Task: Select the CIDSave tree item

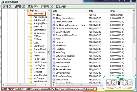Action: click(x=37, y=39)
